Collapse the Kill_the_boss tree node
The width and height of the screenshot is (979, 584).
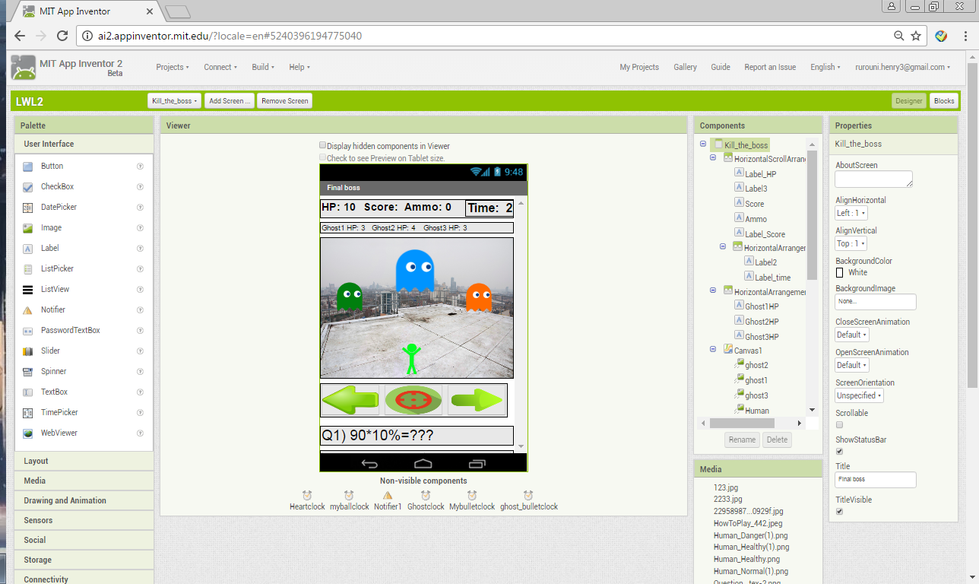tap(703, 144)
